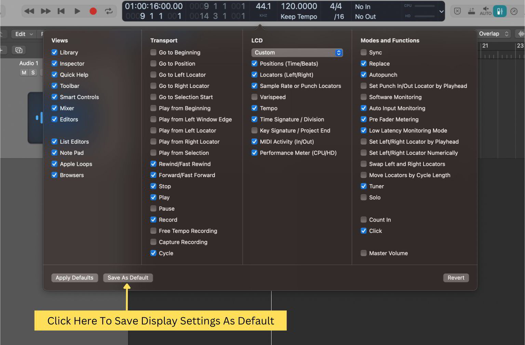This screenshot has width=525, height=345.
Task: Enable the Software Monitoring checkbox
Action: (363, 97)
